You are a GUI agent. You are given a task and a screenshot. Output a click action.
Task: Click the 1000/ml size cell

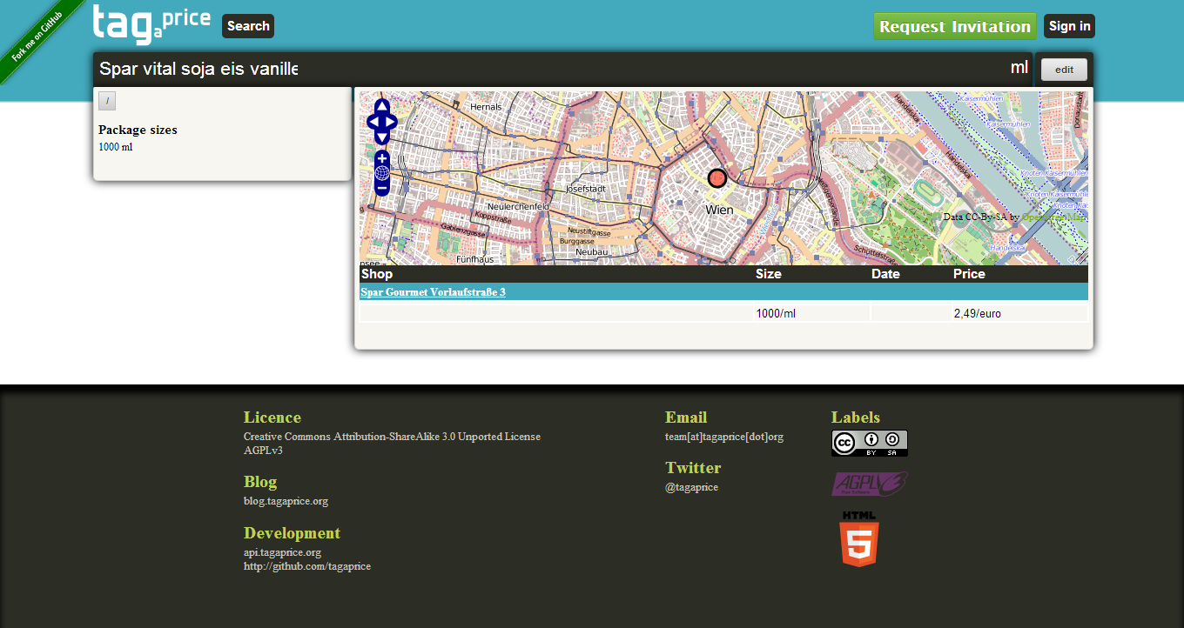(x=811, y=313)
